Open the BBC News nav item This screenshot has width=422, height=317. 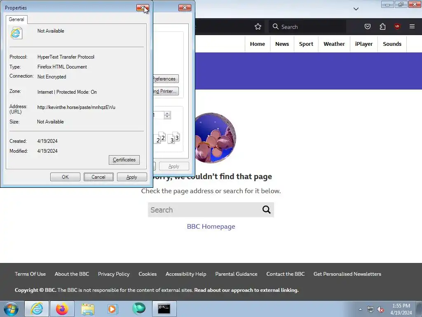tap(282, 44)
